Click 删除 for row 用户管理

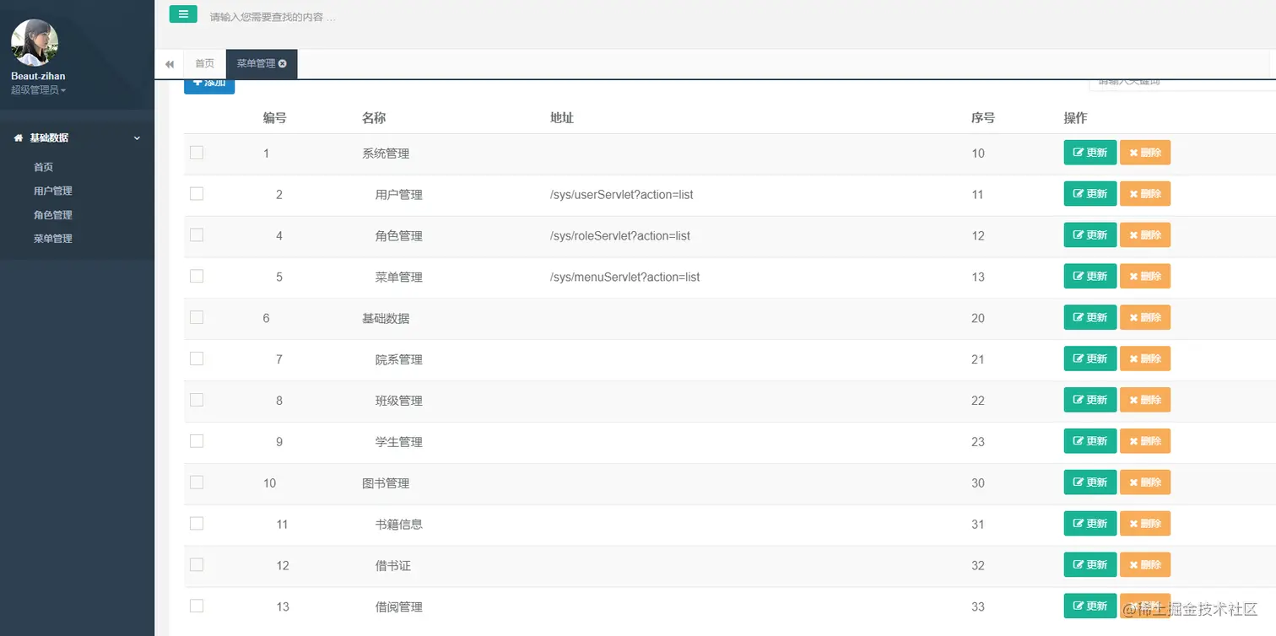(x=1145, y=194)
